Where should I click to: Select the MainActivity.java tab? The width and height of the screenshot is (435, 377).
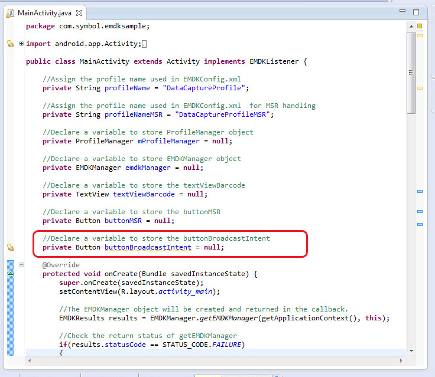click(44, 12)
